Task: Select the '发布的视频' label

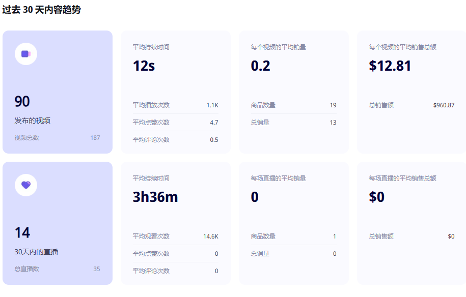Action: pyautogui.click(x=33, y=121)
